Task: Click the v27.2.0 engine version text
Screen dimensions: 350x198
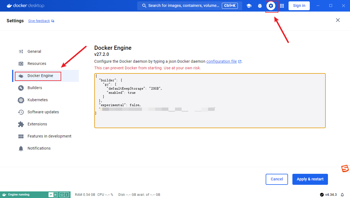Action: (102, 54)
